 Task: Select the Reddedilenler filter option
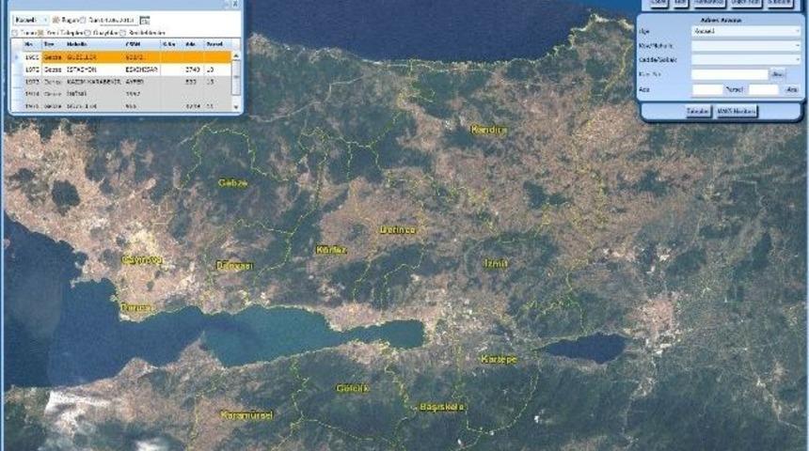pyautogui.click(x=122, y=33)
